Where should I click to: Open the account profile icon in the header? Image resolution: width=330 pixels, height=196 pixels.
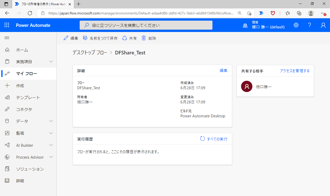coord(323,25)
